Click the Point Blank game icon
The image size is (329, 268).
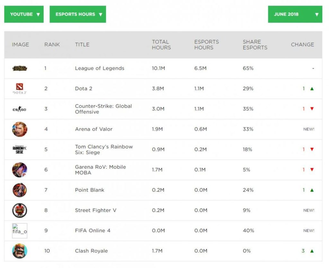20,190
